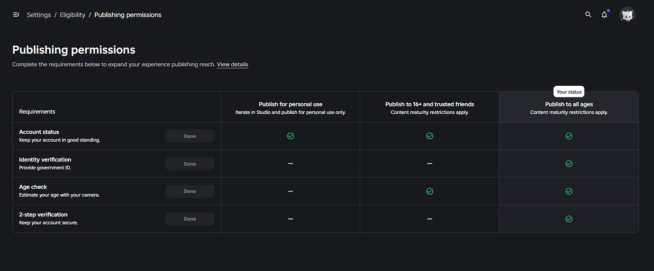Image resolution: width=654 pixels, height=271 pixels.
Task: Click Age check checkmark under all ages
Action: [569, 191]
